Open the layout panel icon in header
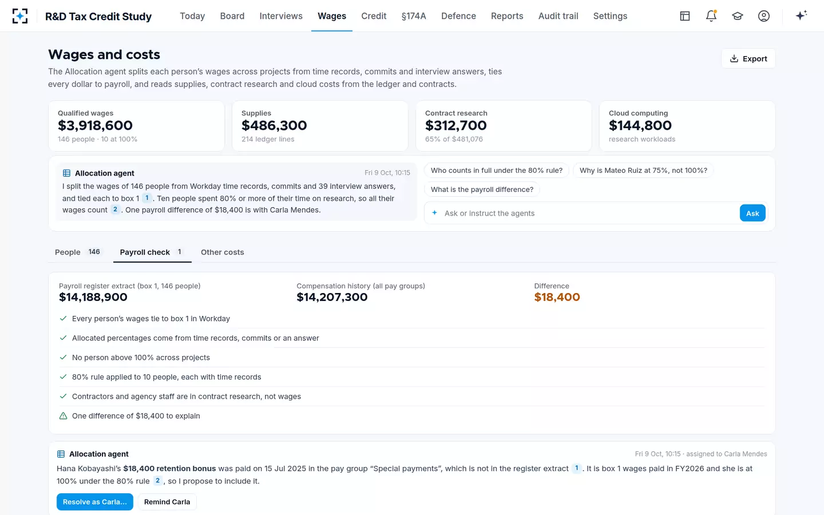 click(x=685, y=16)
